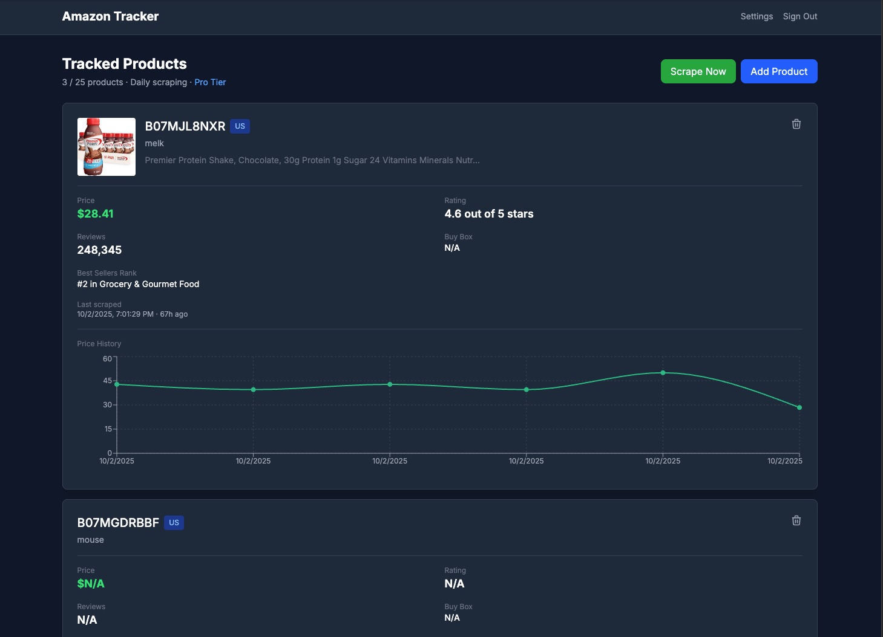Click the product title B07MJL8NXR
The height and width of the screenshot is (637, 883).
(185, 126)
